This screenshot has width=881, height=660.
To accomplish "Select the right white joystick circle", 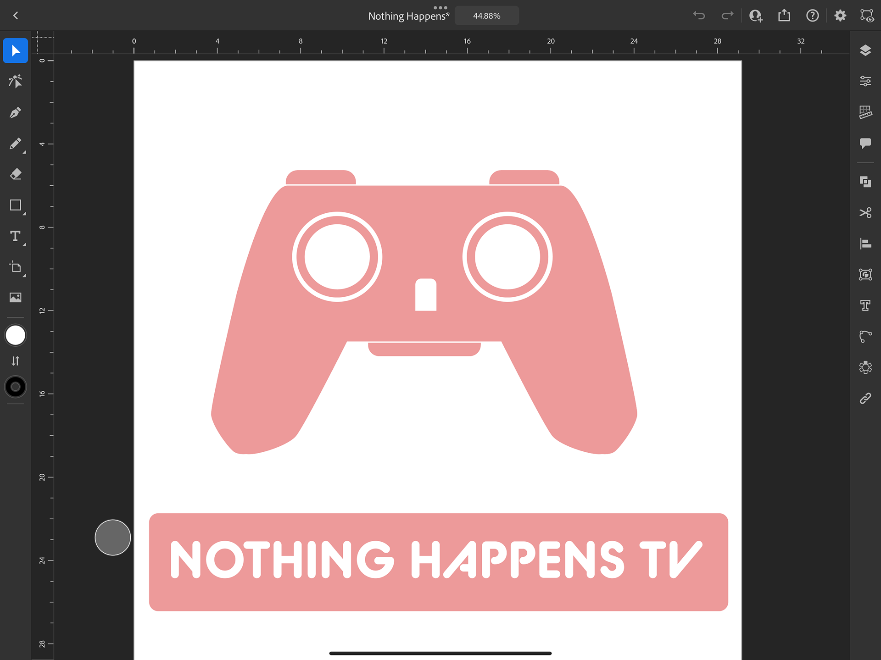I will (507, 257).
